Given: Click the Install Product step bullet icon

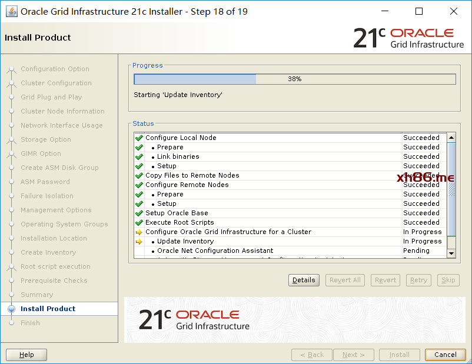Looking at the screenshot, I should [x=11, y=309].
